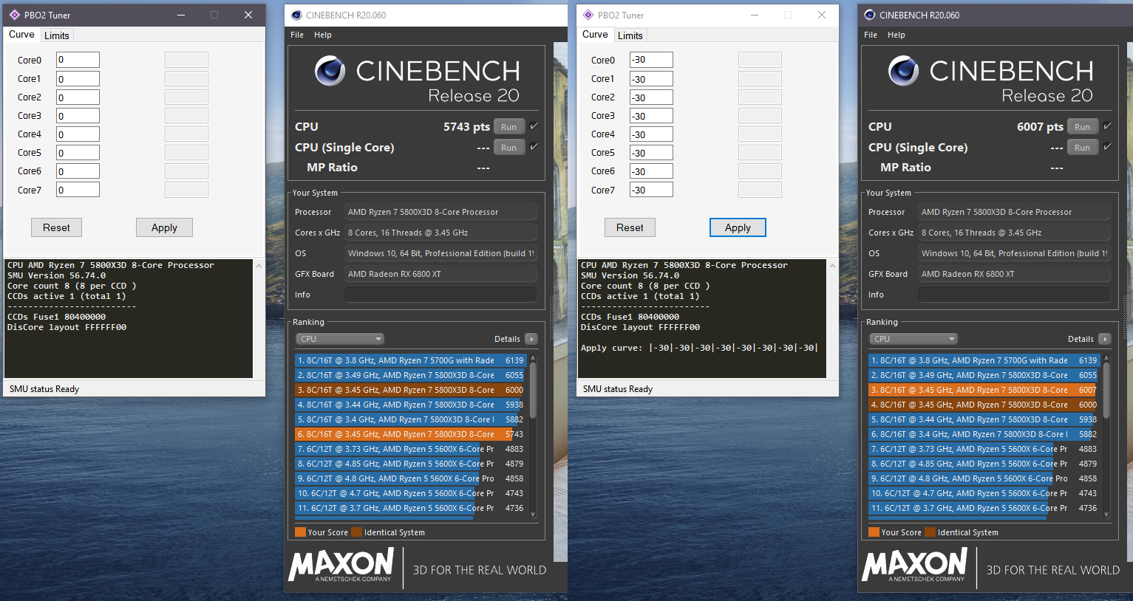
Task: Focus the Core0 field showing -30
Action: click(x=651, y=60)
